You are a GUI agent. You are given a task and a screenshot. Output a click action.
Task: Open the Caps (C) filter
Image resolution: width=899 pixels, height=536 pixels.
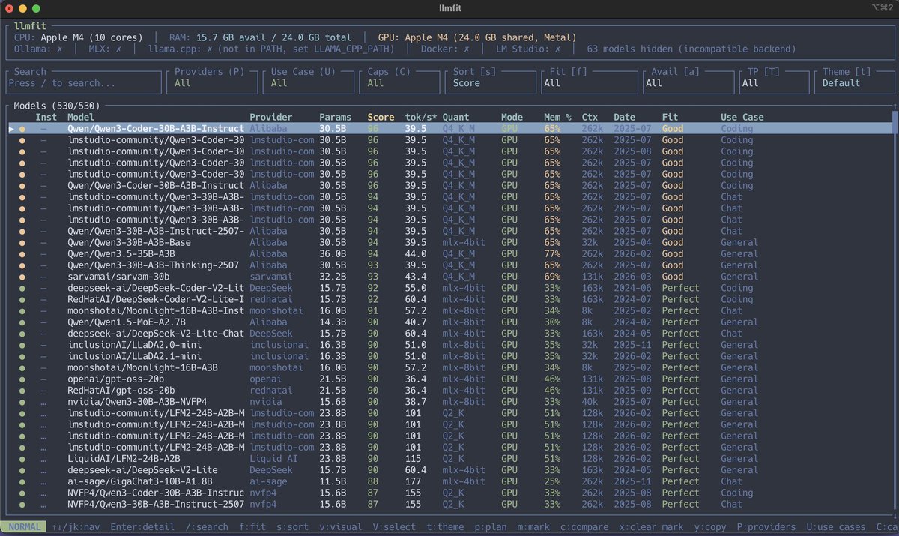point(399,82)
